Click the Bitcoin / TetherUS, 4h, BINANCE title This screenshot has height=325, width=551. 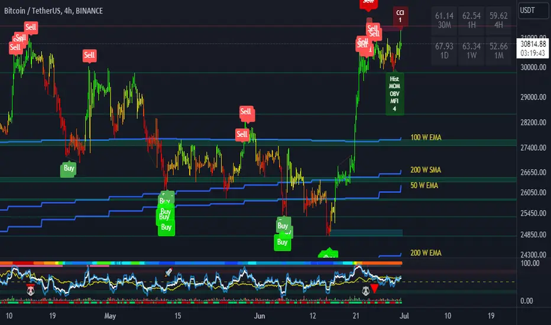[x=53, y=11]
